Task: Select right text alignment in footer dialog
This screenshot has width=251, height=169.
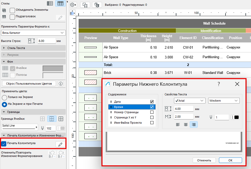Action: point(194,124)
